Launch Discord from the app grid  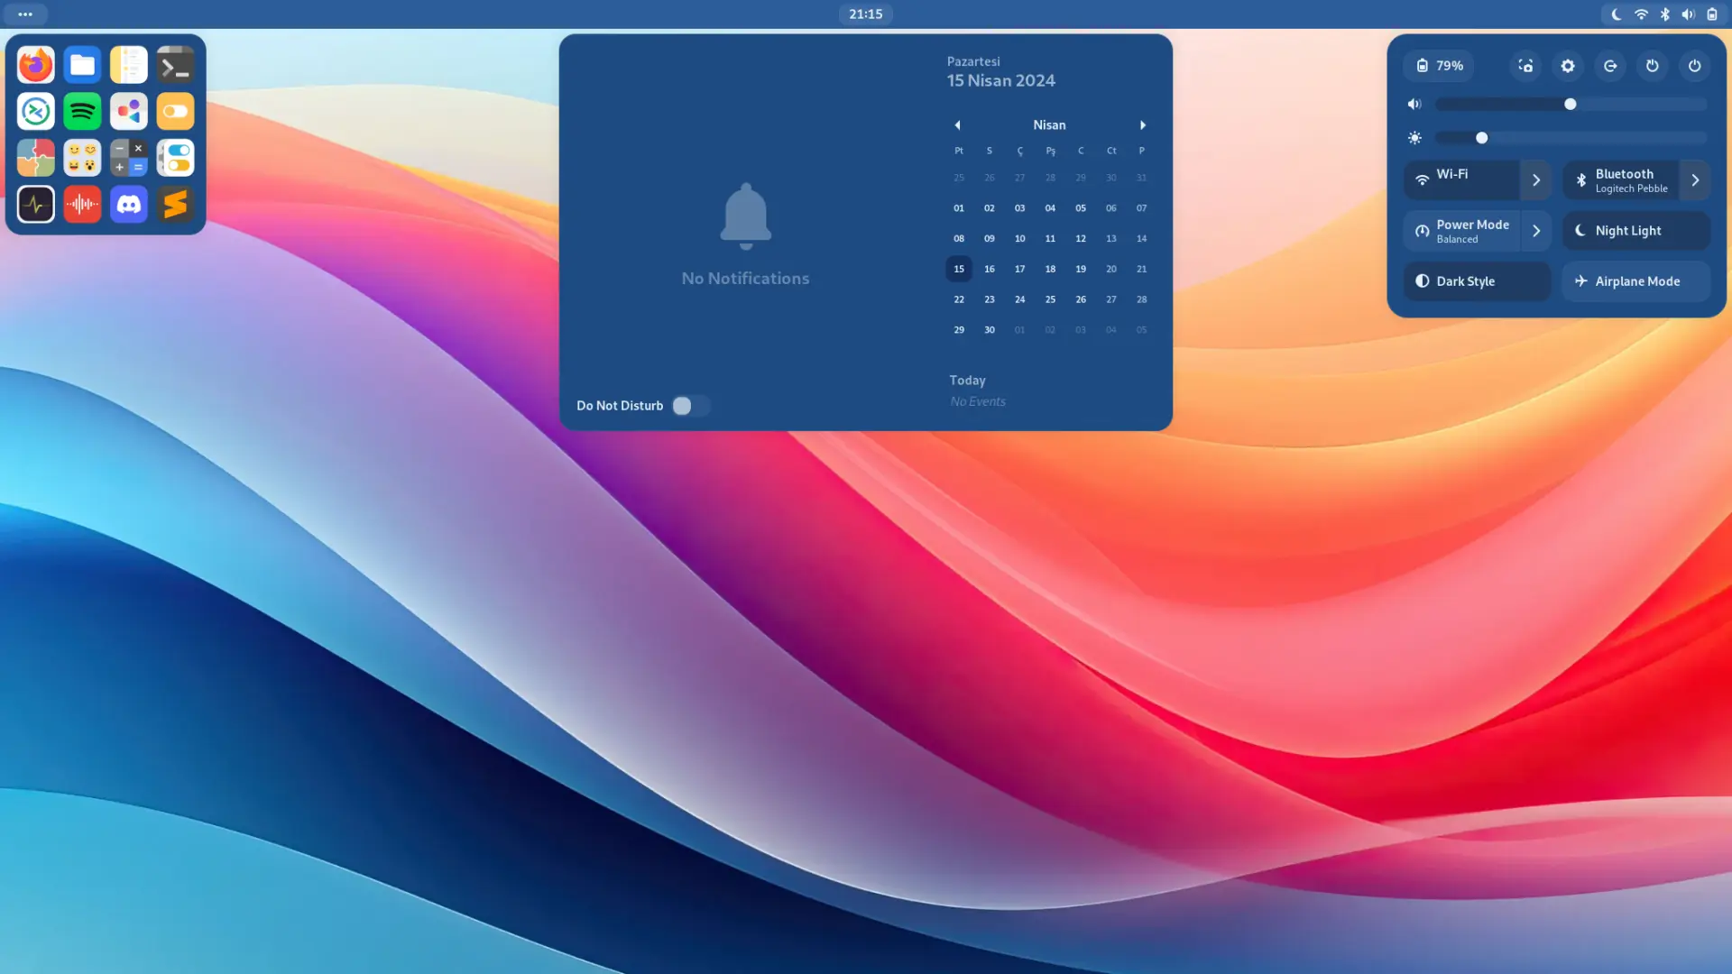tap(129, 205)
